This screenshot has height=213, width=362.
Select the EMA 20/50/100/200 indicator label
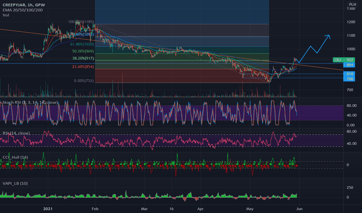click(23, 10)
